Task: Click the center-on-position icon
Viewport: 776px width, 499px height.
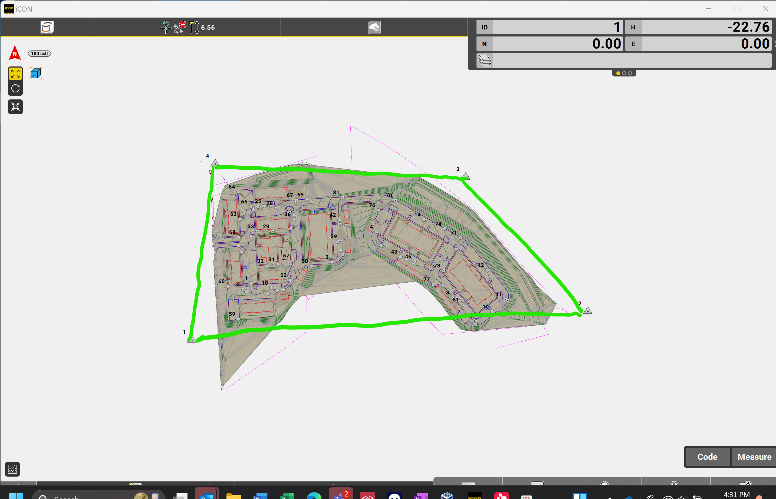Action: (15, 107)
